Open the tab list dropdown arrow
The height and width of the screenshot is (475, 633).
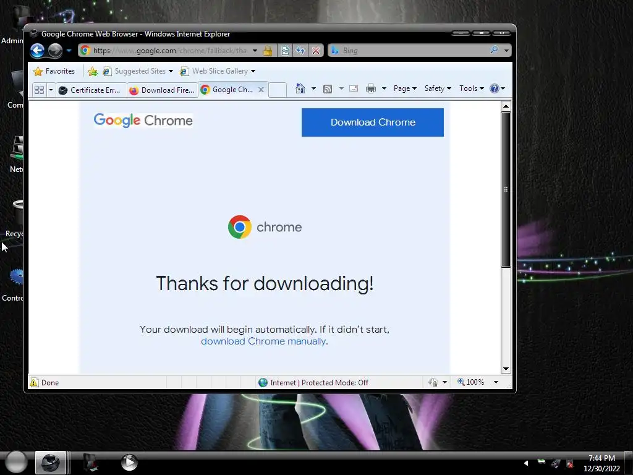click(x=51, y=90)
